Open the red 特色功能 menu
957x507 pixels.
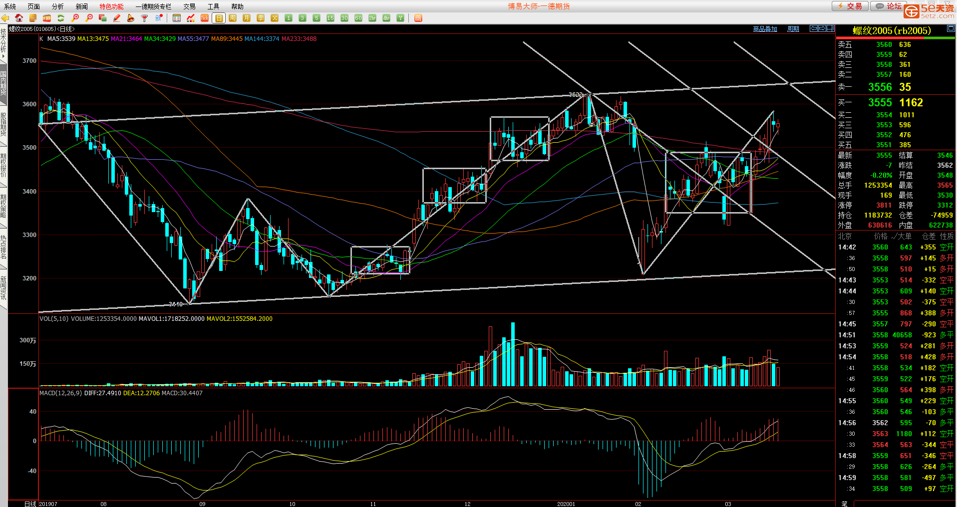[x=111, y=6]
